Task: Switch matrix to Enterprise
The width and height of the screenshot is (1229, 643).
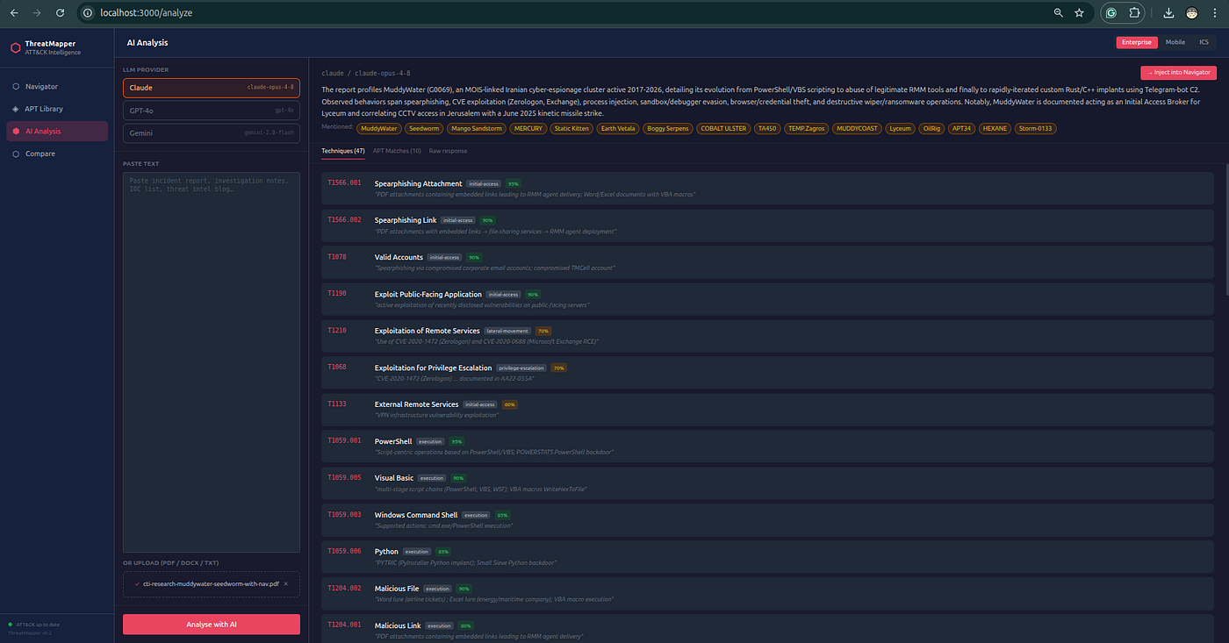Action: (x=1137, y=42)
